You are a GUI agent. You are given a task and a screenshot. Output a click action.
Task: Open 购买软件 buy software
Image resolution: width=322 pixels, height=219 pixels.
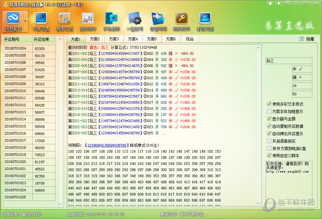pos(182,22)
